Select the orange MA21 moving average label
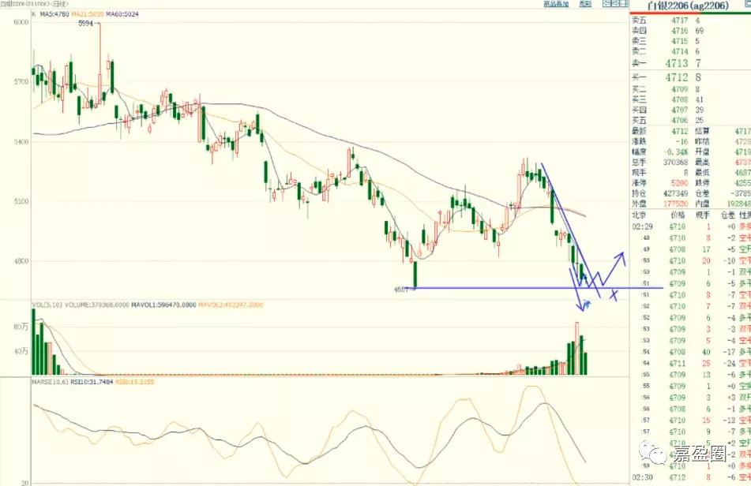 pyautogui.click(x=89, y=14)
